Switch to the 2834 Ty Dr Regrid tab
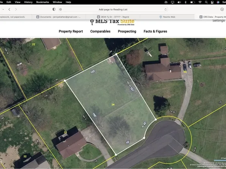This screenshot has height=169, width=226. (113, 17)
